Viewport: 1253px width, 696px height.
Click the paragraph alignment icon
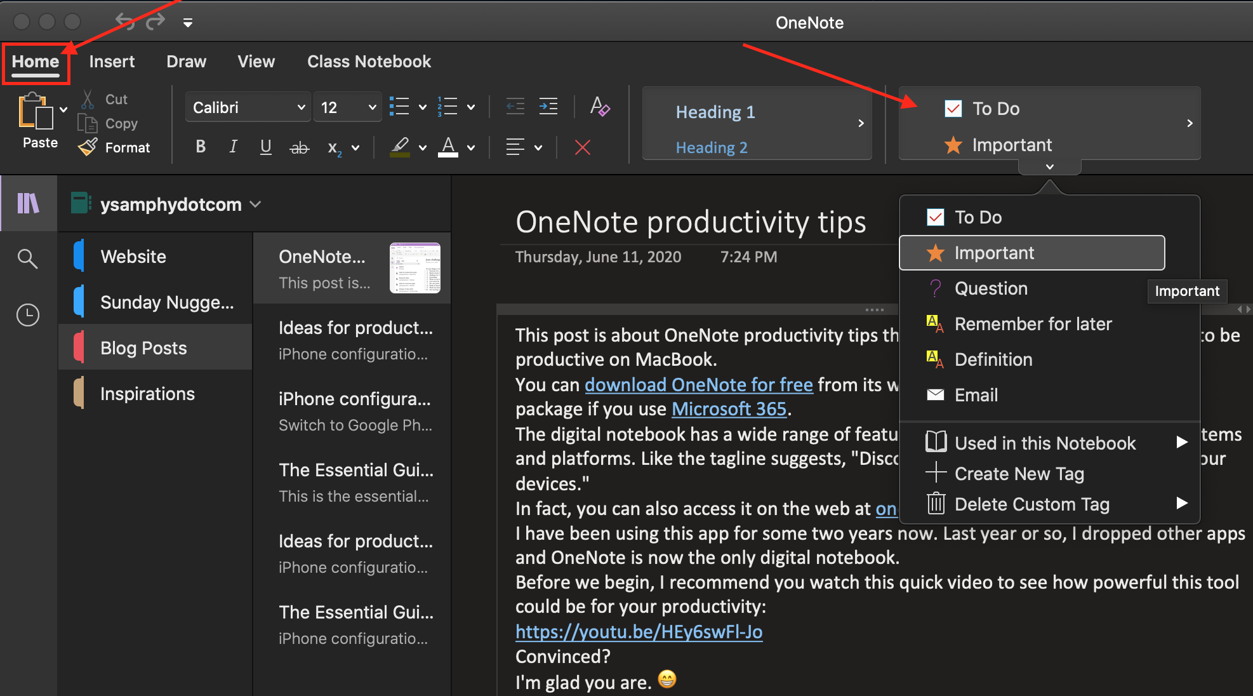pos(515,147)
